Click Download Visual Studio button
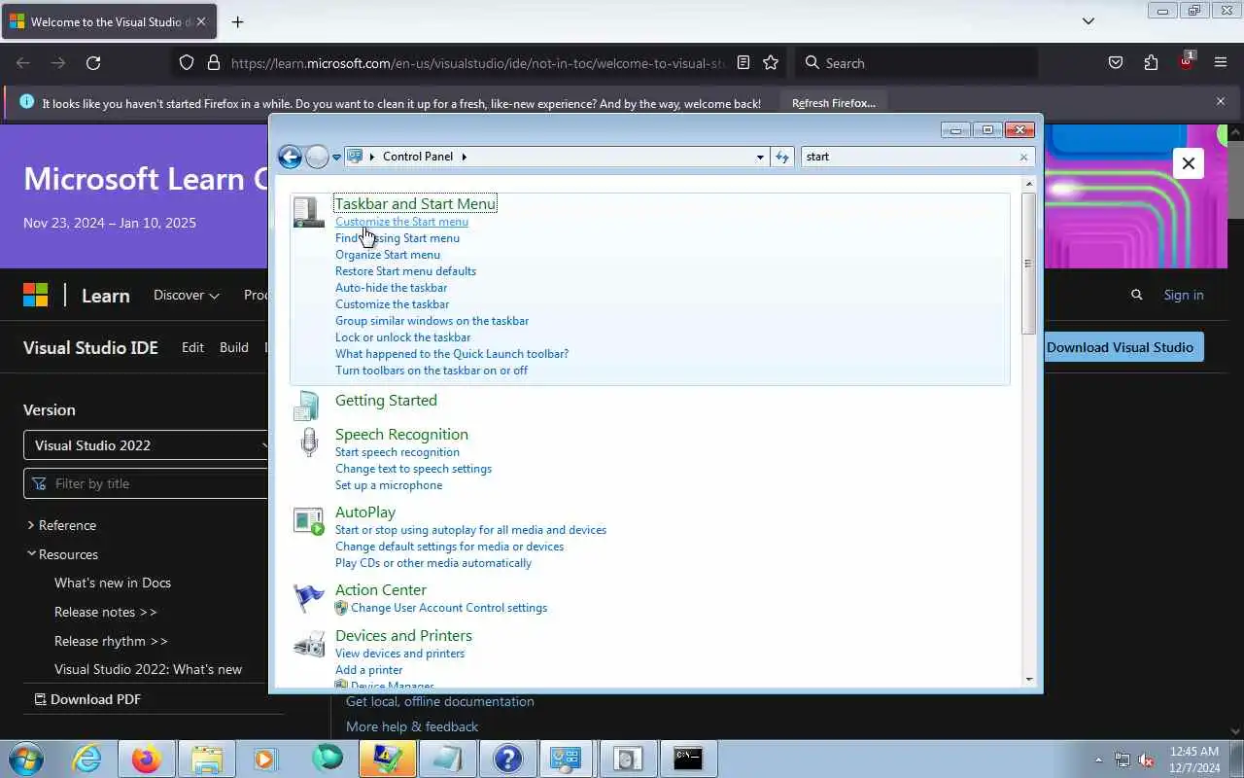The image size is (1244, 778). coord(1120,347)
